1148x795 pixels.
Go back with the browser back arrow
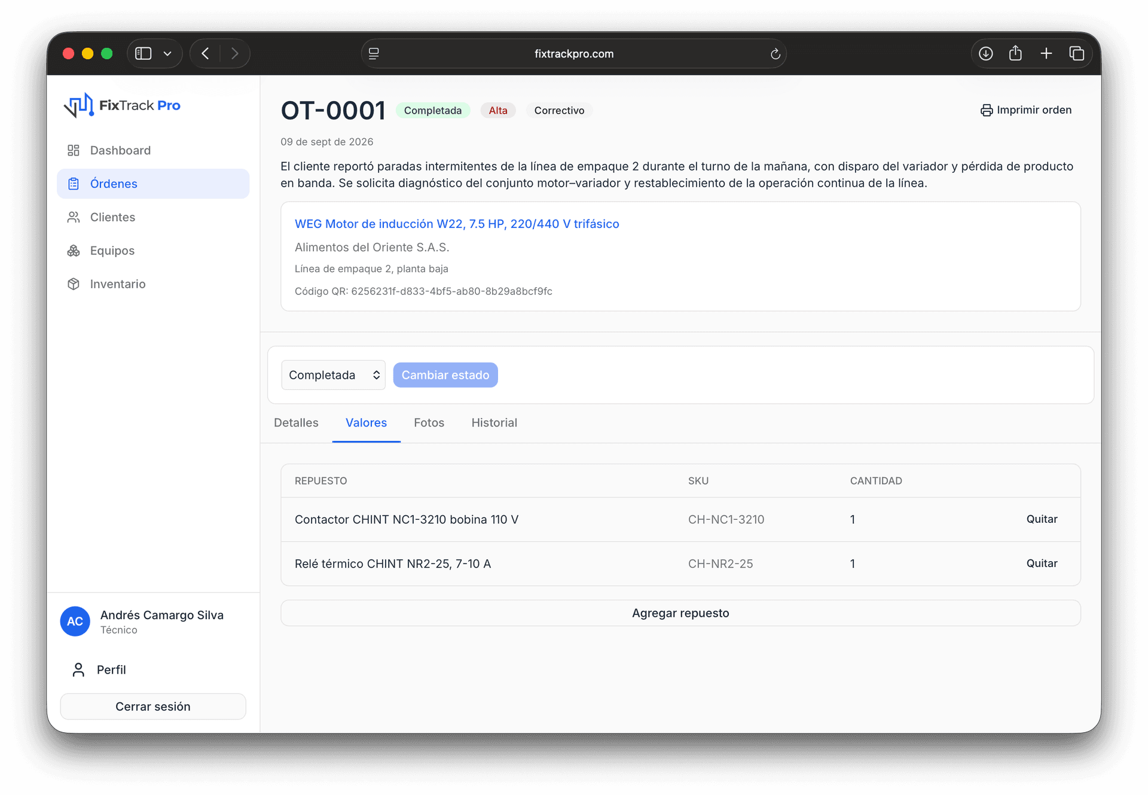(x=206, y=54)
